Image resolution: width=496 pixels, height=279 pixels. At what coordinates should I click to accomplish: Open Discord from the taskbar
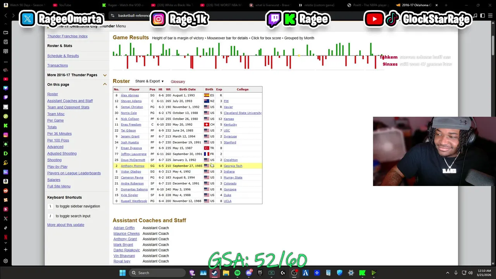pos(249,273)
